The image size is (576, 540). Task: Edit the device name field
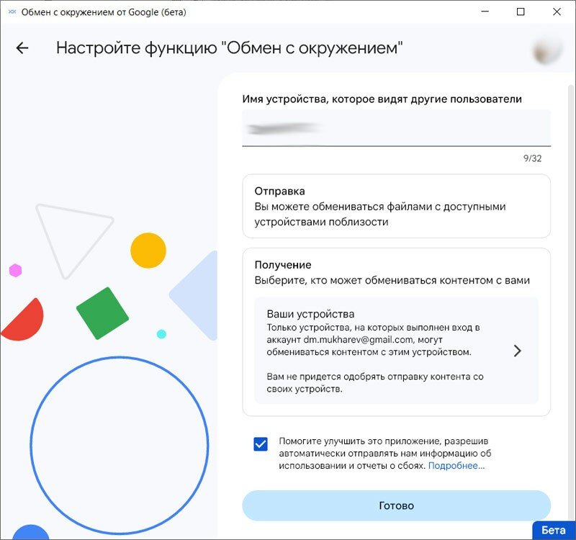(x=397, y=128)
